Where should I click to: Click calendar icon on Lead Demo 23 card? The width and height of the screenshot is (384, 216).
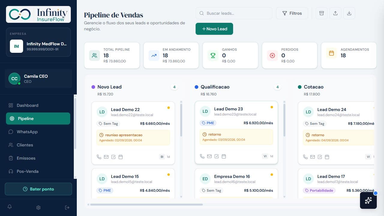[x=224, y=156]
